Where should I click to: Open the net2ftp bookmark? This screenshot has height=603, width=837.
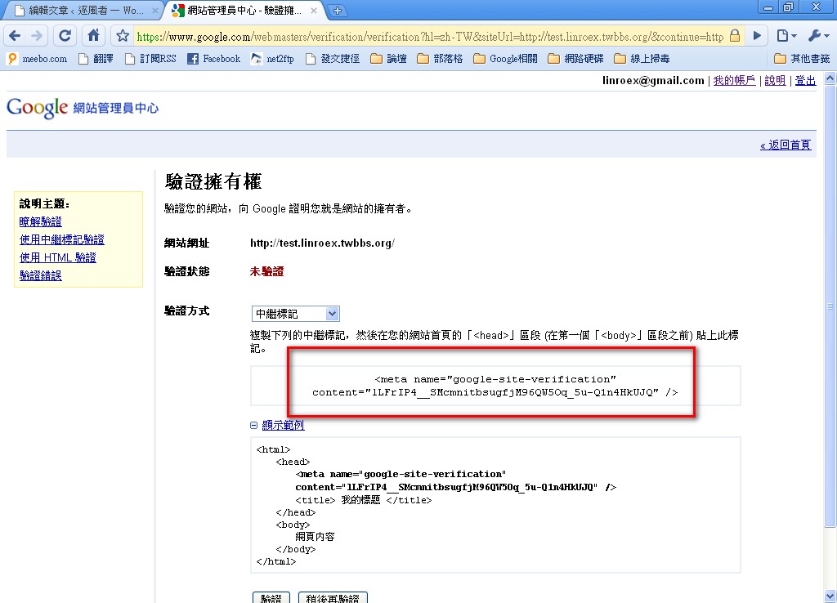273,59
